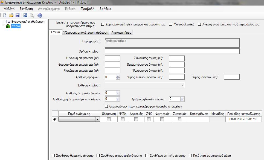Click the application icon in title bar
The width and height of the screenshot is (264, 160).
click(2, 2)
